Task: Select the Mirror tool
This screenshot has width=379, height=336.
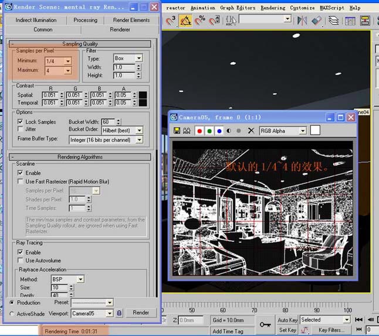Action: [302, 20]
